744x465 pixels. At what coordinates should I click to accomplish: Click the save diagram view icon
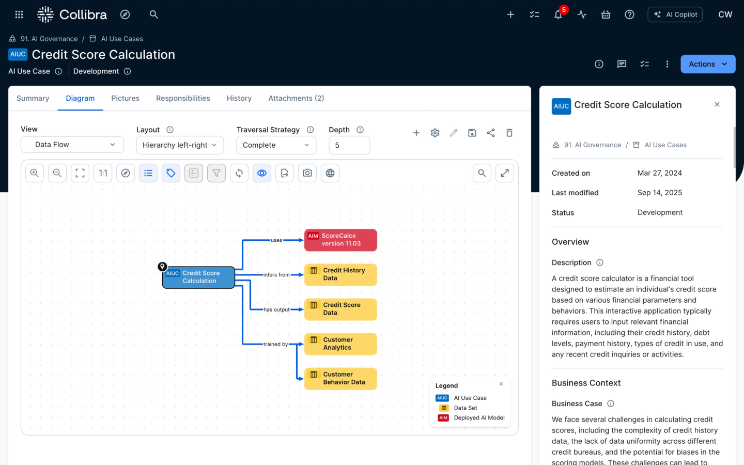coord(472,133)
